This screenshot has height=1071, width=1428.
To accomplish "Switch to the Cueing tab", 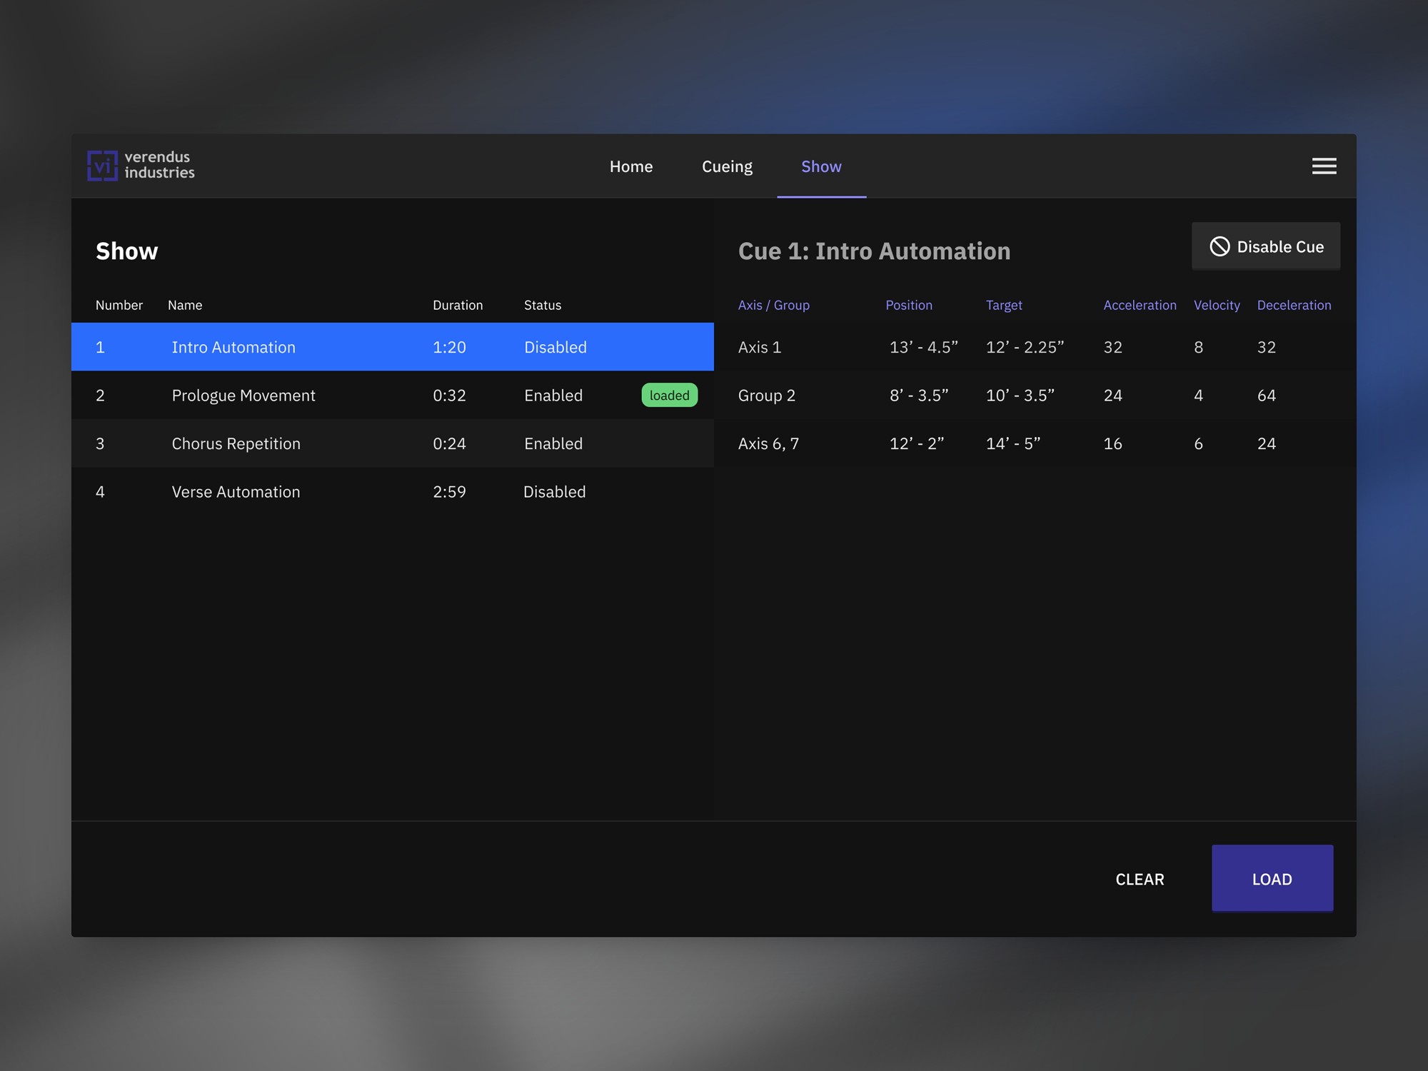I will tap(727, 166).
